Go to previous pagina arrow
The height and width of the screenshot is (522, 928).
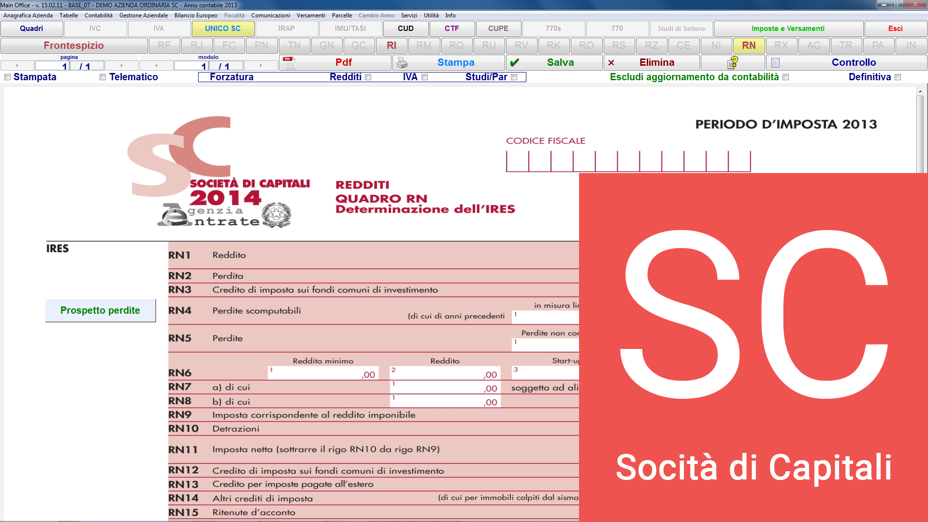point(17,65)
